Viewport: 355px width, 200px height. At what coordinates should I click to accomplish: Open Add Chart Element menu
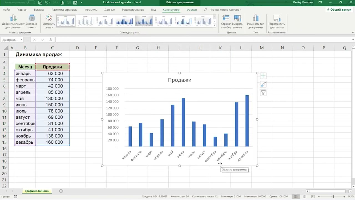pyautogui.click(x=13, y=22)
